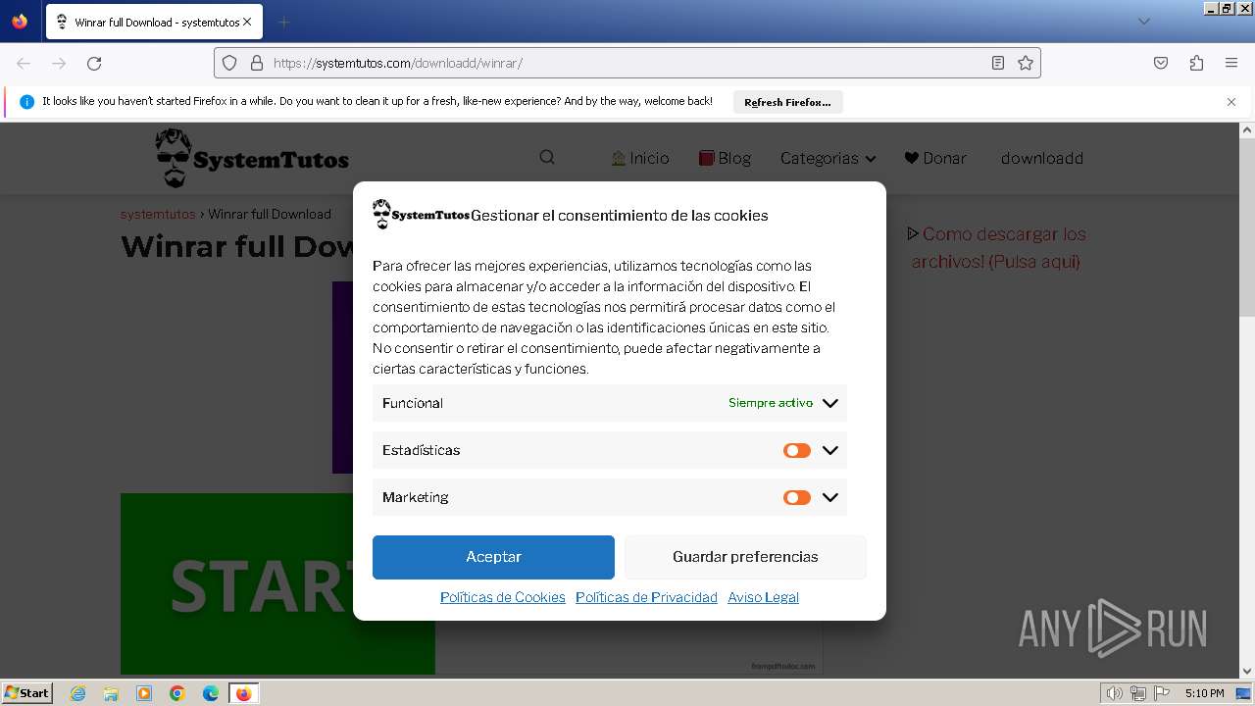The height and width of the screenshot is (706, 1255).
Task: Open the Windows Start button
Action: [x=27, y=692]
